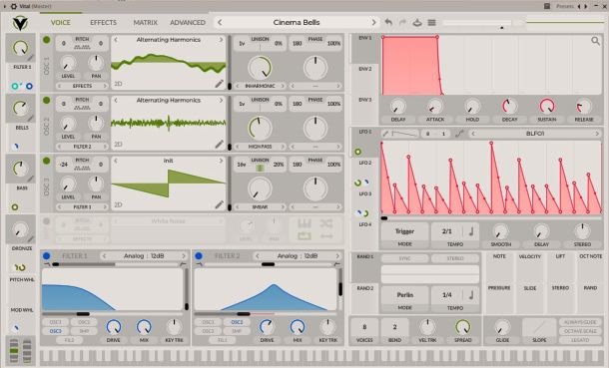Click the undo arrow icon
This screenshot has height=368, width=609.
[388, 22]
